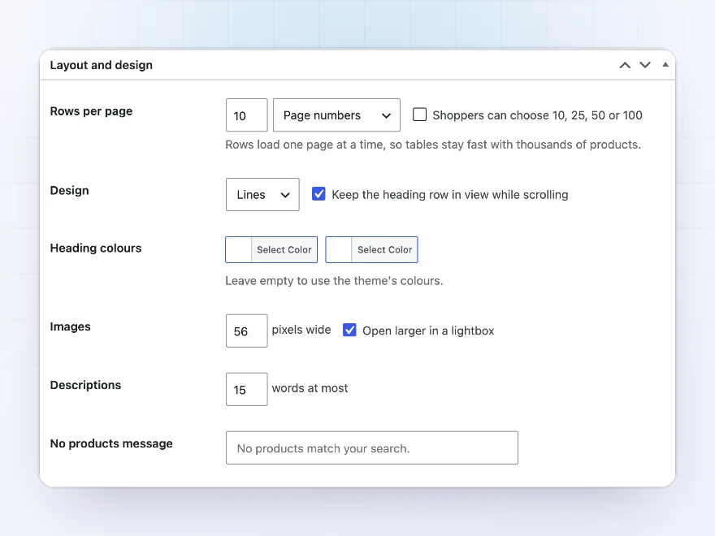
Task: Open the Lines design dropdown
Action: click(x=262, y=195)
